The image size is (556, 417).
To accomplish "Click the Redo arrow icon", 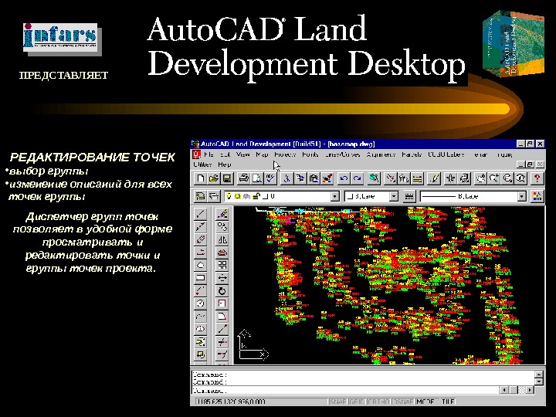I will pos(357,178).
